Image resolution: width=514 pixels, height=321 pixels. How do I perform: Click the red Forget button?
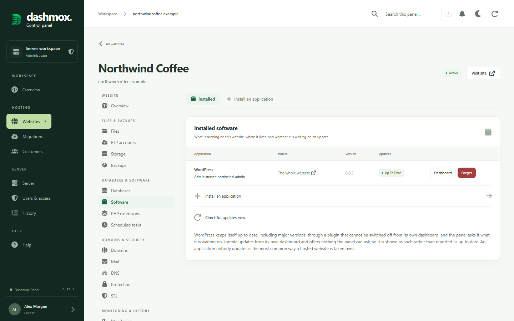[x=467, y=173]
